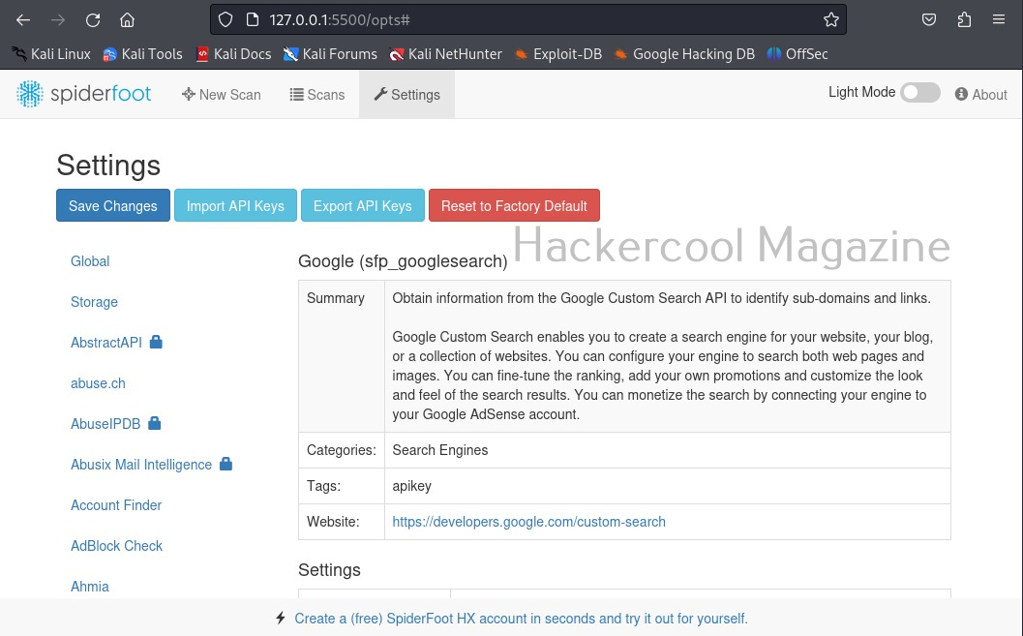Image resolution: width=1023 pixels, height=636 pixels.
Task: Select abuse.ch module in sidebar
Action: pyautogui.click(x=98, y=383)
